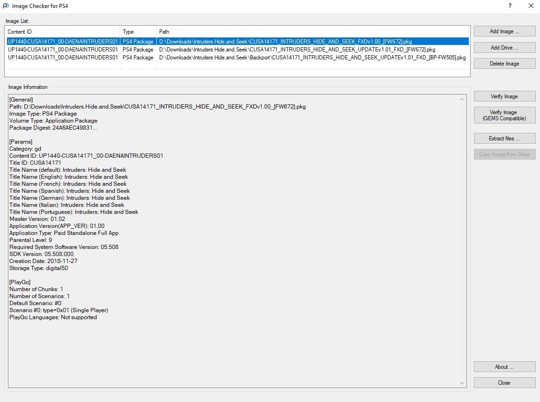Click the Creation Date: 2018-11-27 line

point(44,261)
